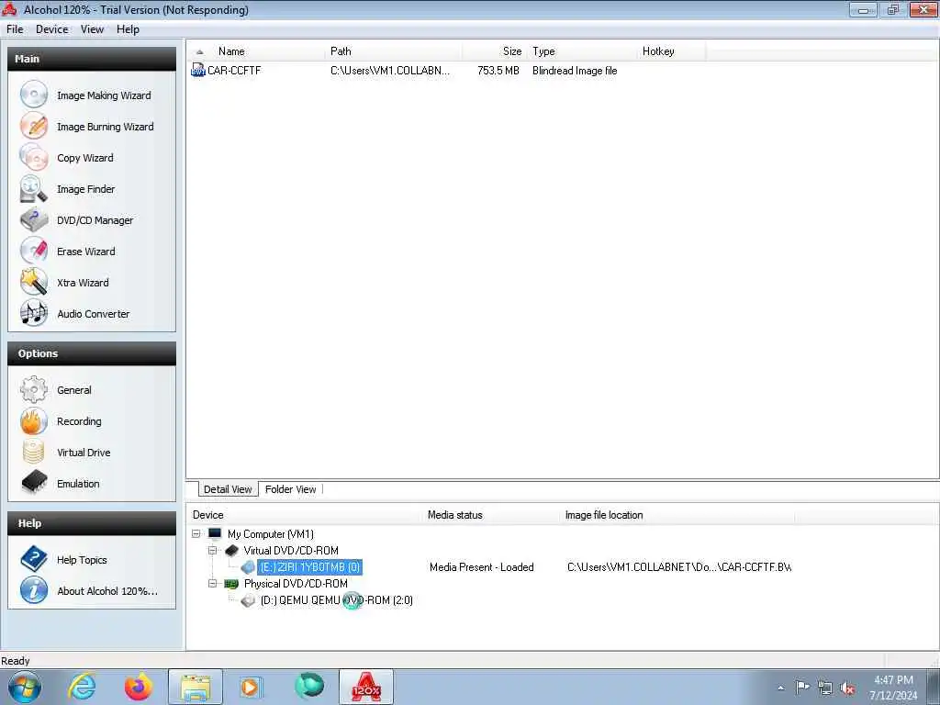Open Action Center flag tray icon
The image size is (940, 705).
(802, 688)
